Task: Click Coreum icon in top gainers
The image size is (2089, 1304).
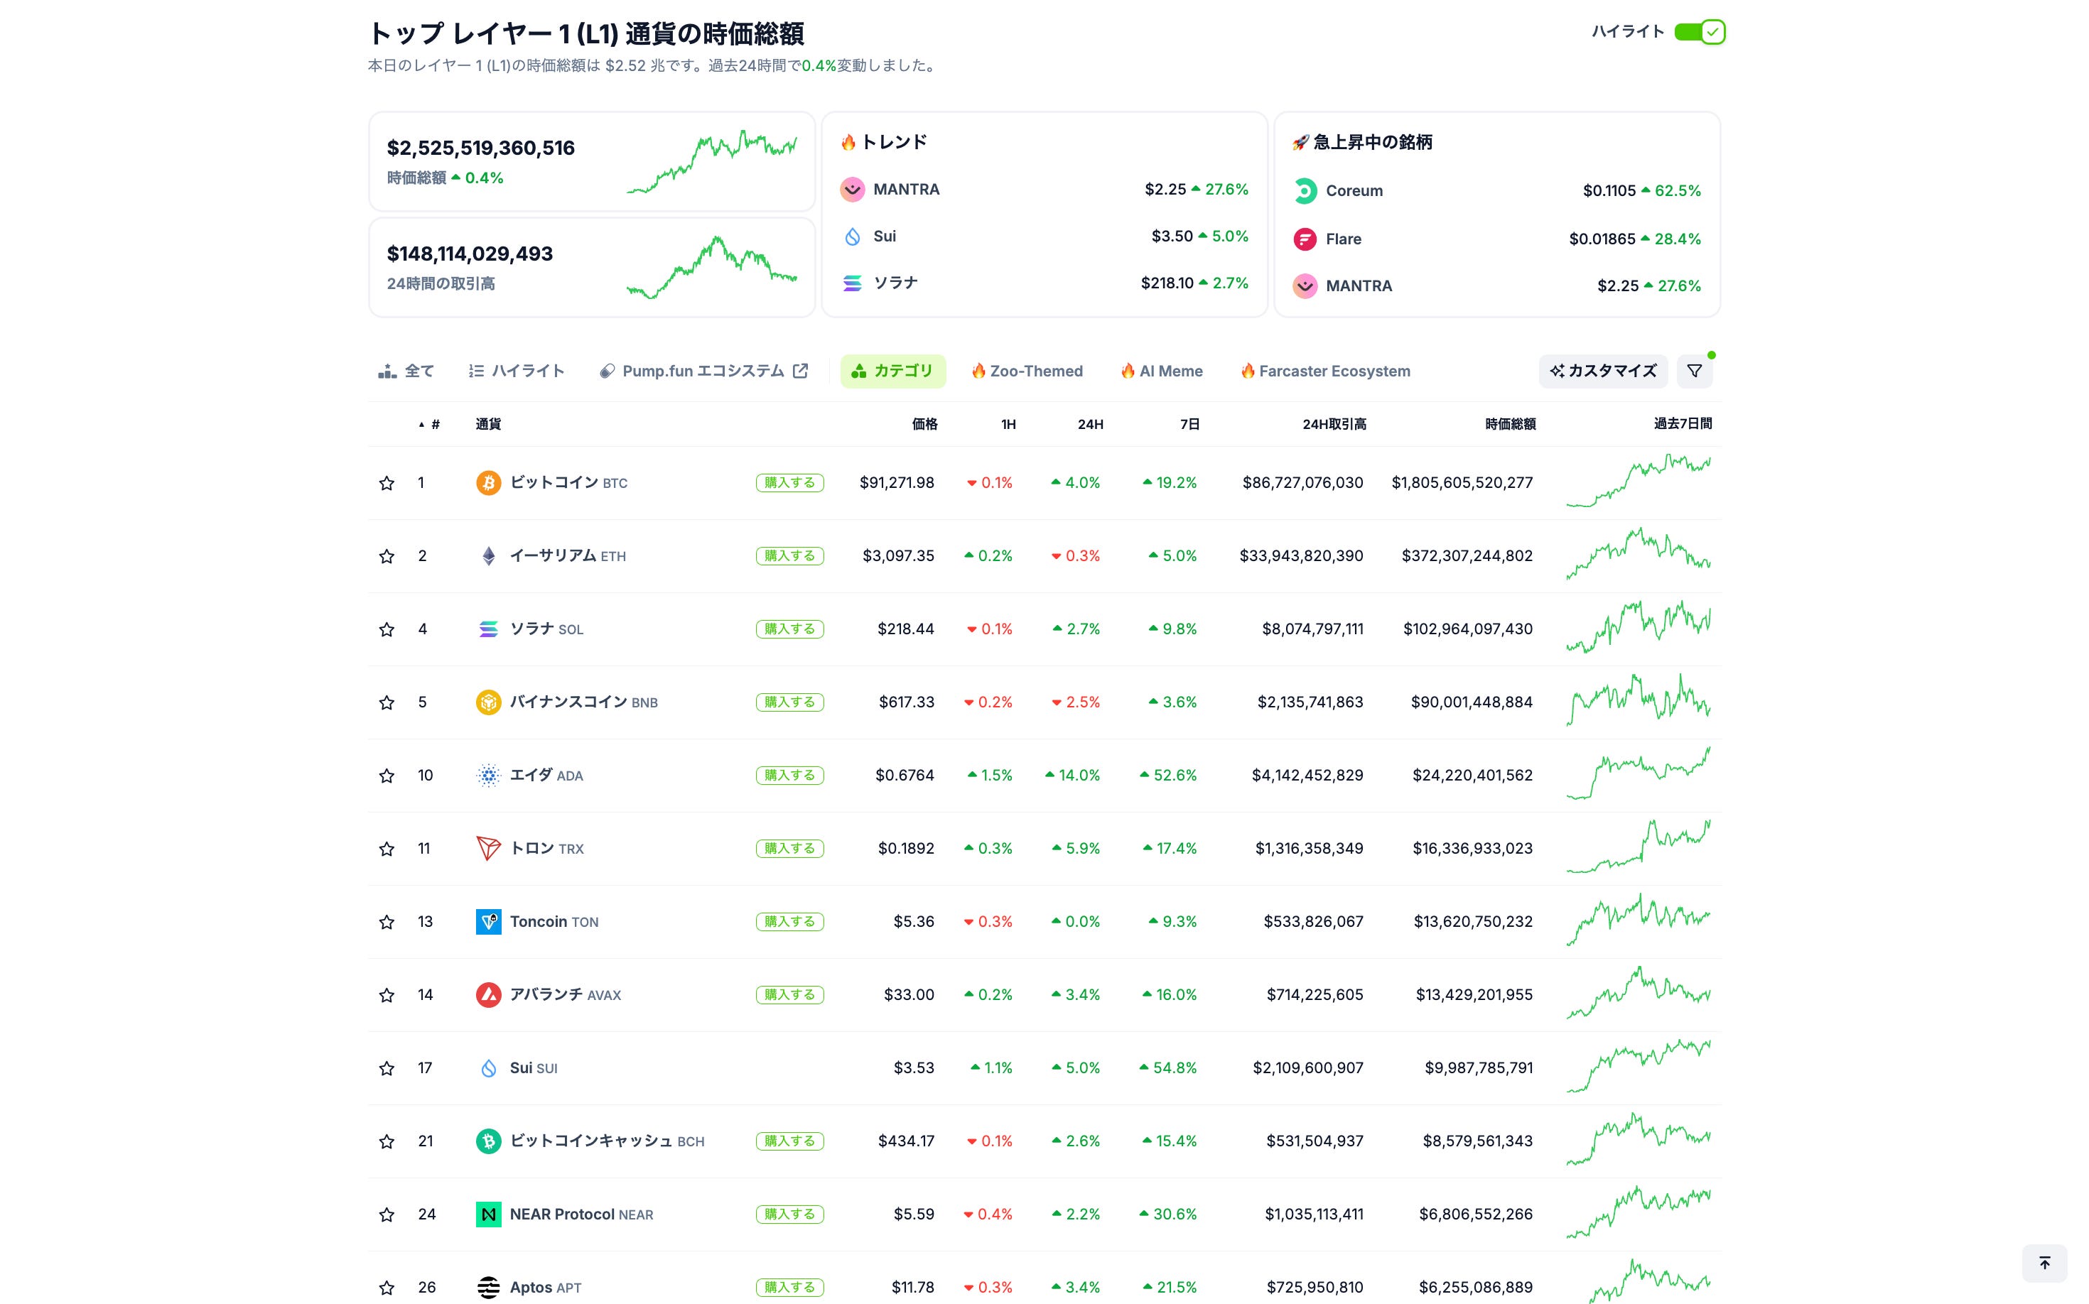Action: coord(1305,190)
